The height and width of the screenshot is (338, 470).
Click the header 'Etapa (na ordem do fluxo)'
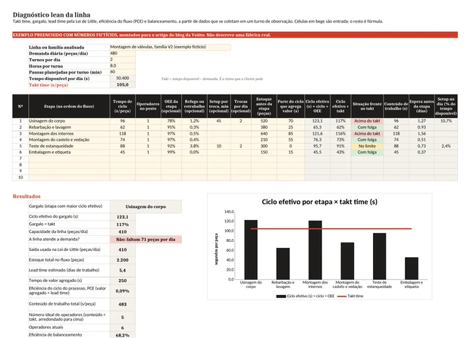(x=69, y=106)
